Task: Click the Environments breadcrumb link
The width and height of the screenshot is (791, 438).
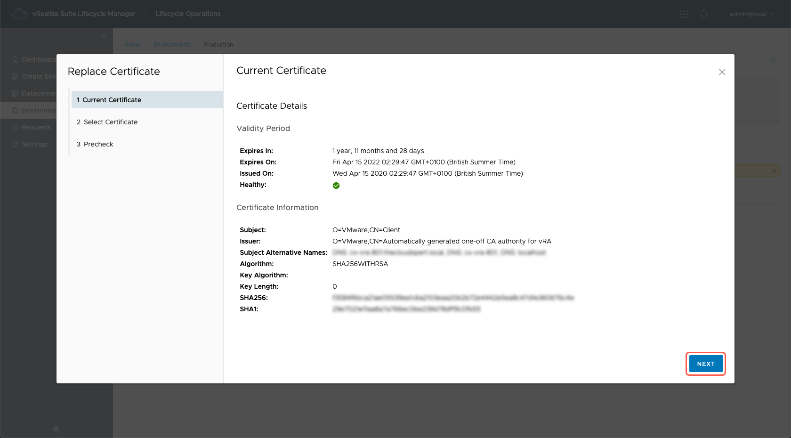Action: tap(172, 45)
